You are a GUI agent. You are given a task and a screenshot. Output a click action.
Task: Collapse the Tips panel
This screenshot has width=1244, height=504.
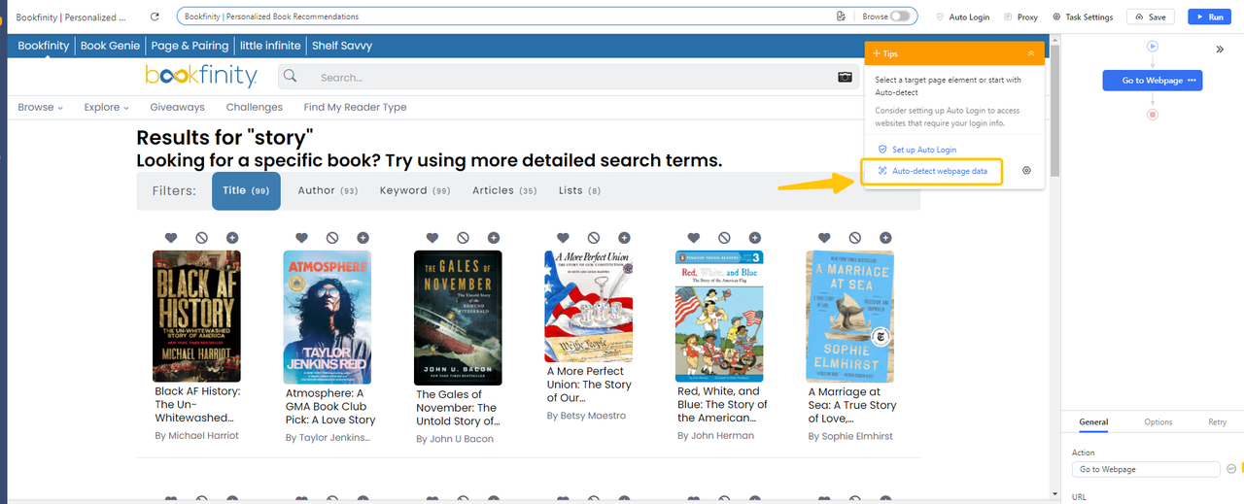pyautogui.click(x=1031, y=53)
